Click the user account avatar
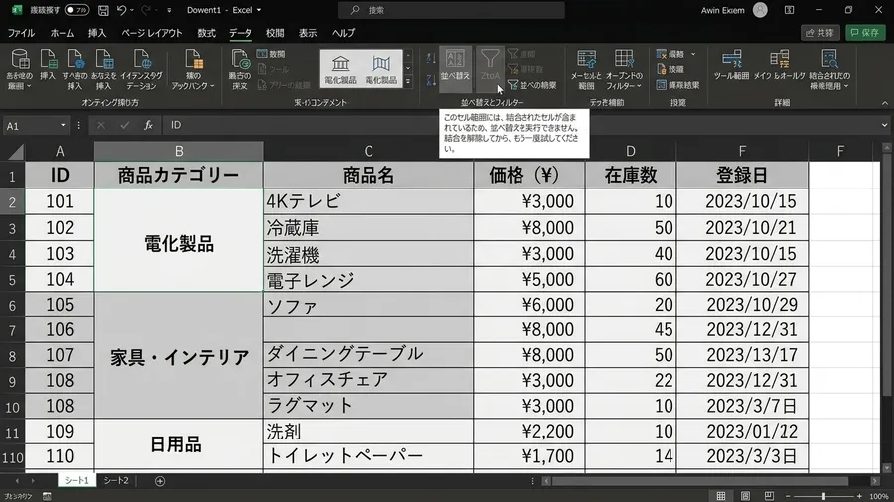Screen dimensions: 894x502 760,10
